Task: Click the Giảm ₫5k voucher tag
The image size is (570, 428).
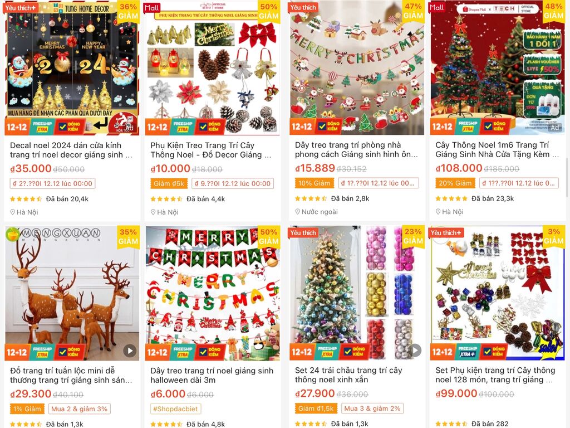Action: tap(169, 183)
